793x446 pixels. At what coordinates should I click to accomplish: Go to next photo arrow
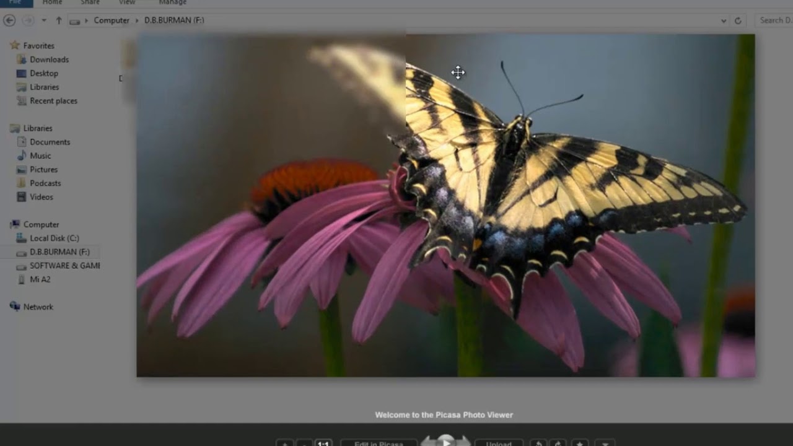tap(463, 442)
